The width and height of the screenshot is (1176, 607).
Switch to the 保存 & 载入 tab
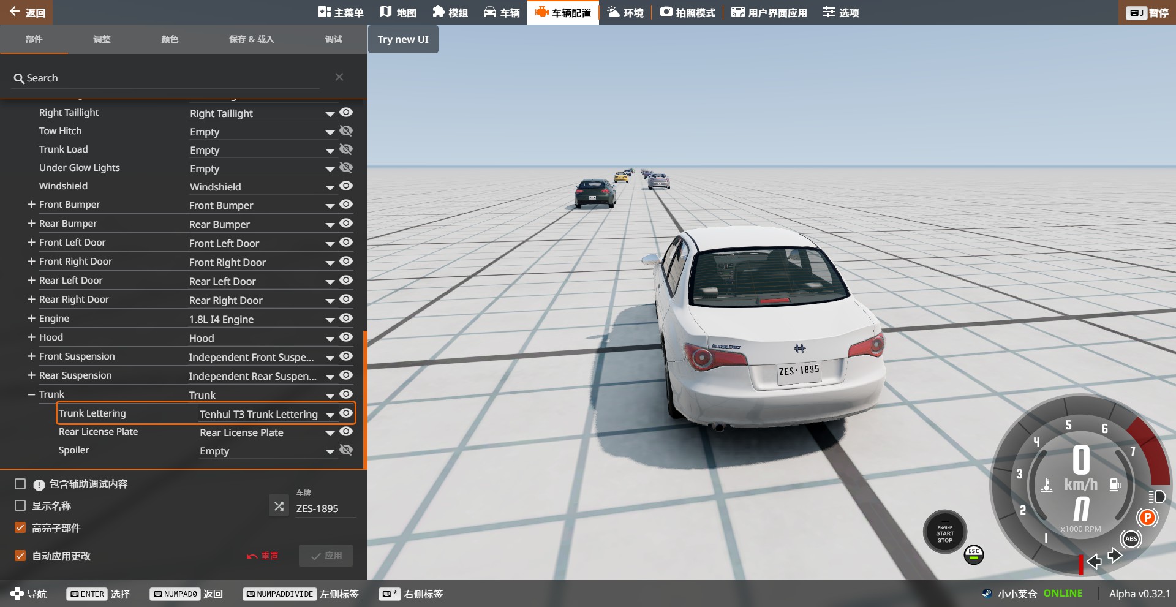pyautogui.click(x=251, y=39)
